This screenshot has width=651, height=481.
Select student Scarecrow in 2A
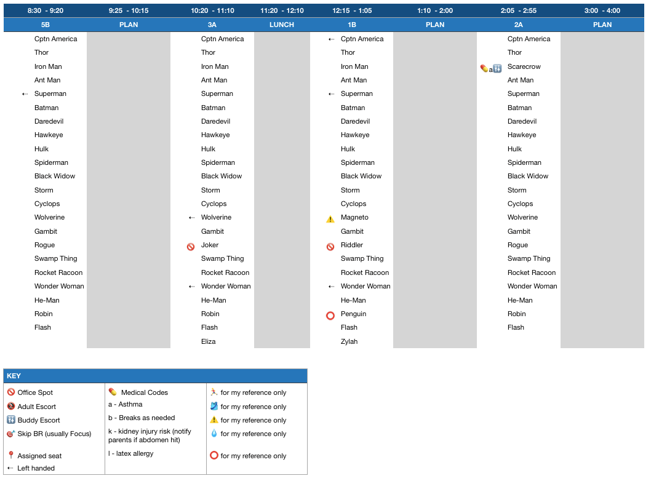tap(524, 66)
